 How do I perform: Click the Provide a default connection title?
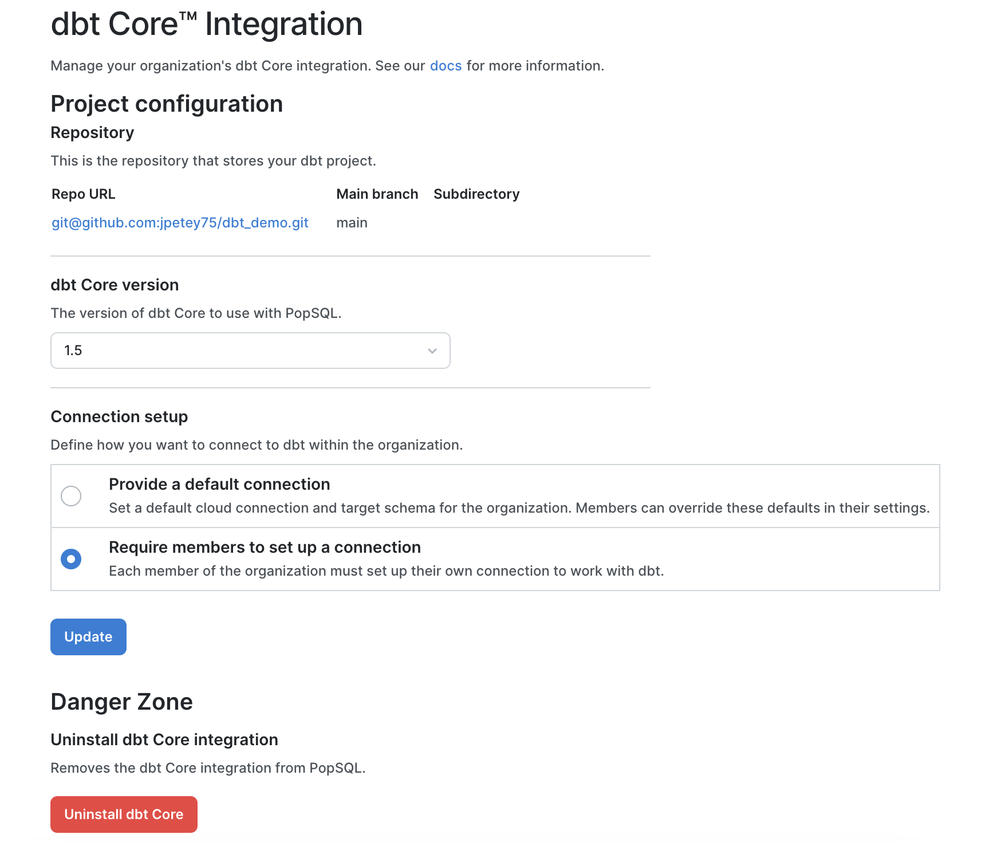[x=219, y=485]
